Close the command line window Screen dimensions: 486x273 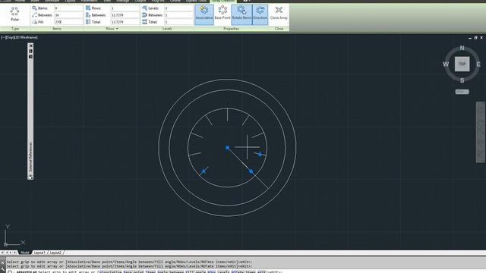(x=2, y=263)
